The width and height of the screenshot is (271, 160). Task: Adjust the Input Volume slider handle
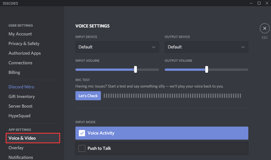pos(135,69)
